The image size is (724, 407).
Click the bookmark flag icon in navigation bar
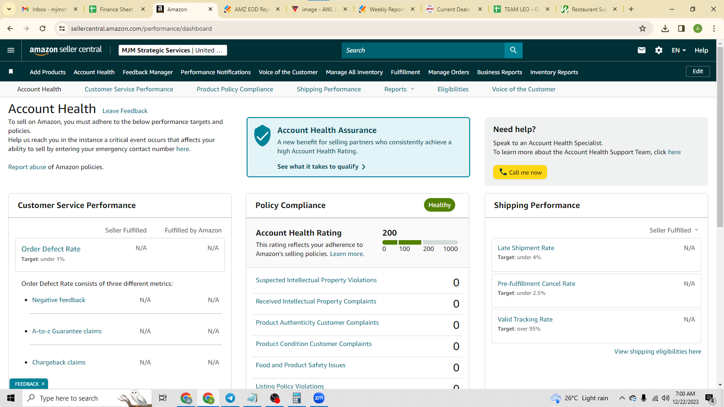tap(11, 72)
